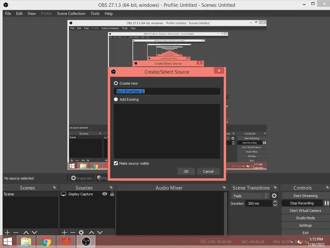The height and width of the screenshot is (248, 330).
Task: Open WPS Office from taskbar
Action: click(x=66, y=242)
